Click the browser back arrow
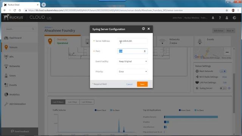242x136 pixels. (x=5, y=10)
